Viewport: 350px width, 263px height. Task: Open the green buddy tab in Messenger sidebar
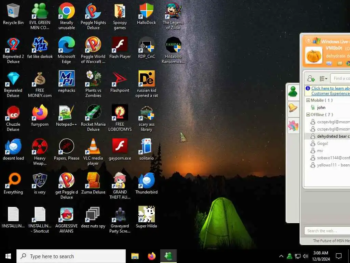coord(293,92)
